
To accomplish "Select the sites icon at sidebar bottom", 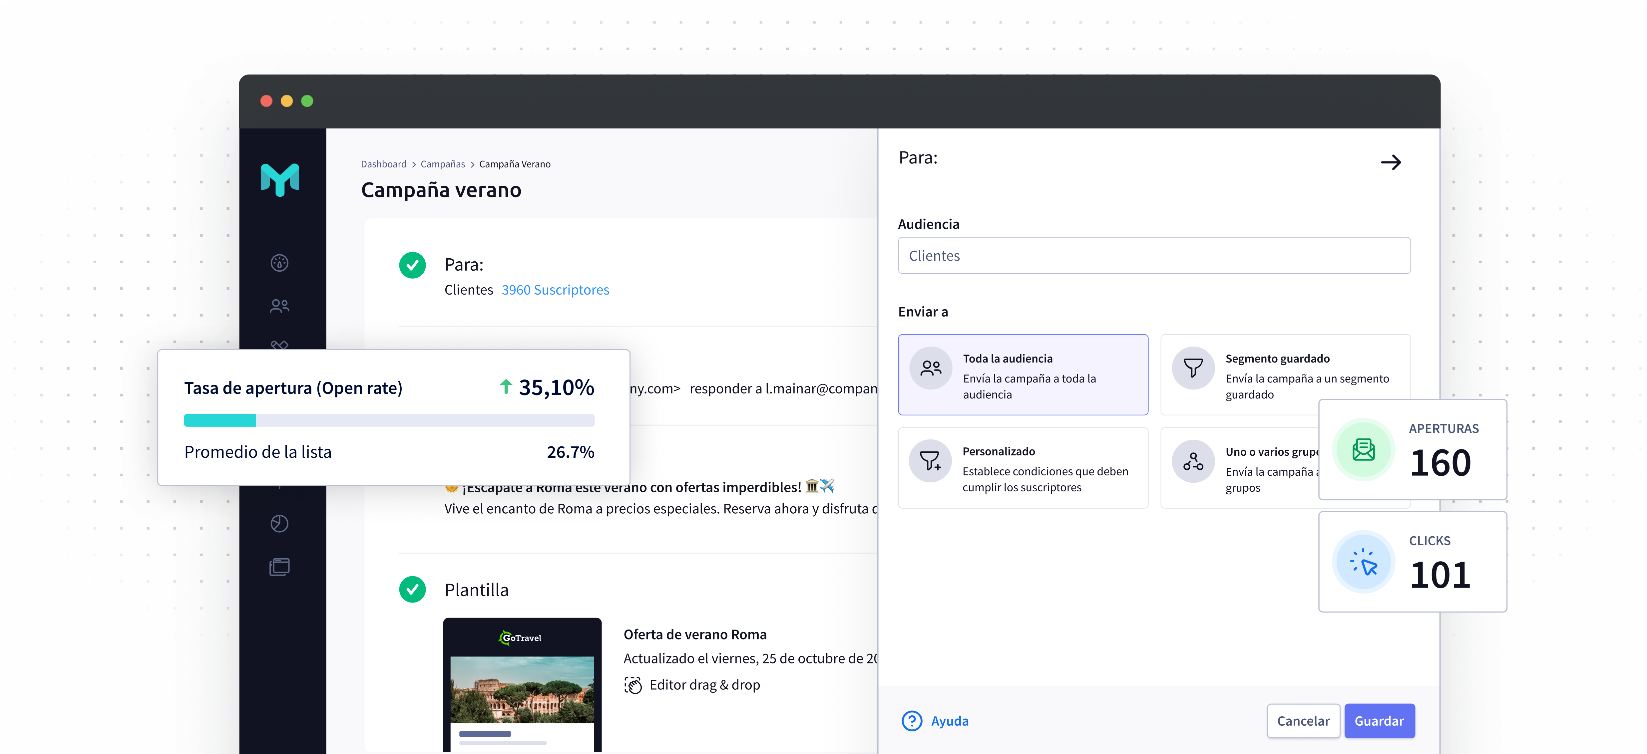I will [x=279, y=566].
